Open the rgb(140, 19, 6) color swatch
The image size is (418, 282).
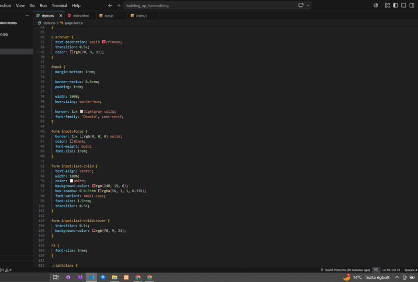point(94,186)
